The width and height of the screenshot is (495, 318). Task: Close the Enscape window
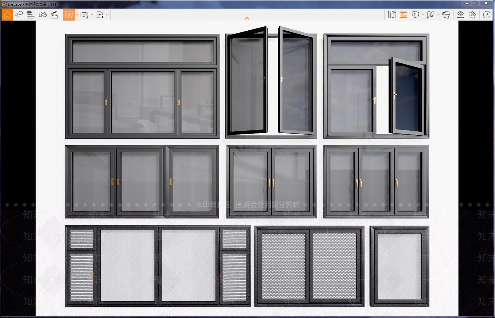point(486,3)
